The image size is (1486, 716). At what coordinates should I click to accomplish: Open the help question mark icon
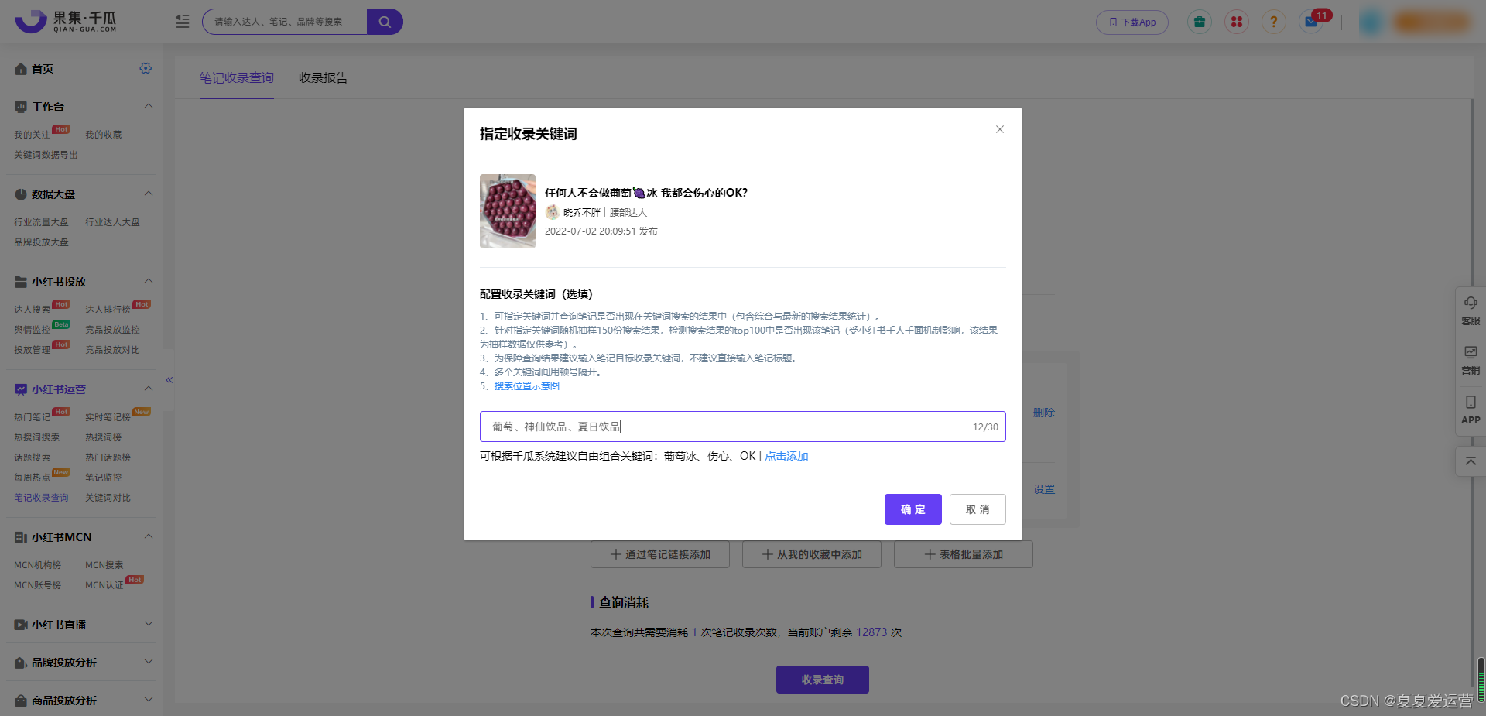[1273, 22]
